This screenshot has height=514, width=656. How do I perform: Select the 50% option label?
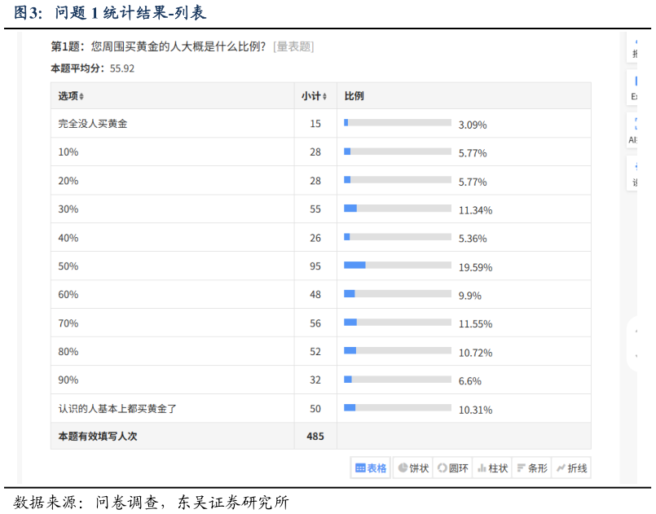coord(68,266)
